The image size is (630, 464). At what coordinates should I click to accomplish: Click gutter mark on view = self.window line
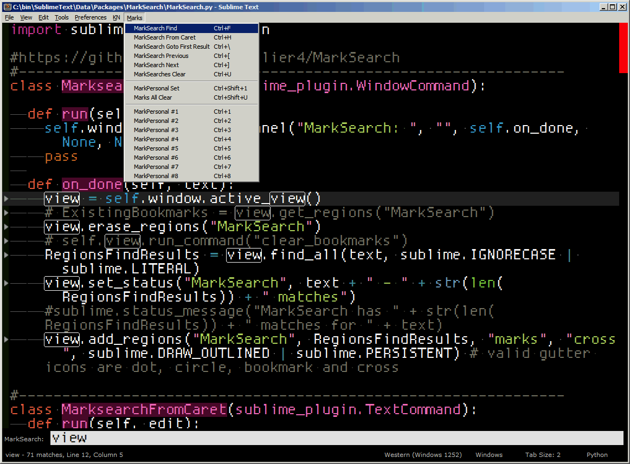coord(6,198)
